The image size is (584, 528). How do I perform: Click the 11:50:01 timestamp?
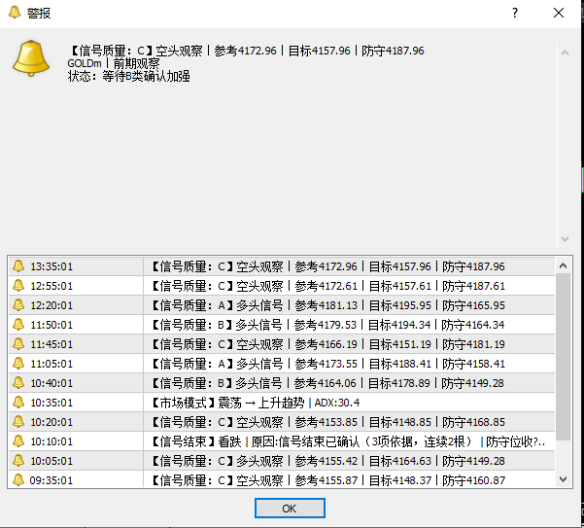coord(52,325)
